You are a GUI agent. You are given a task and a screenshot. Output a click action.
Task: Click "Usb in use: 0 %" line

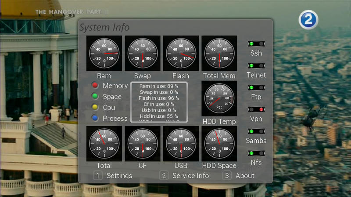pos(159,110)
